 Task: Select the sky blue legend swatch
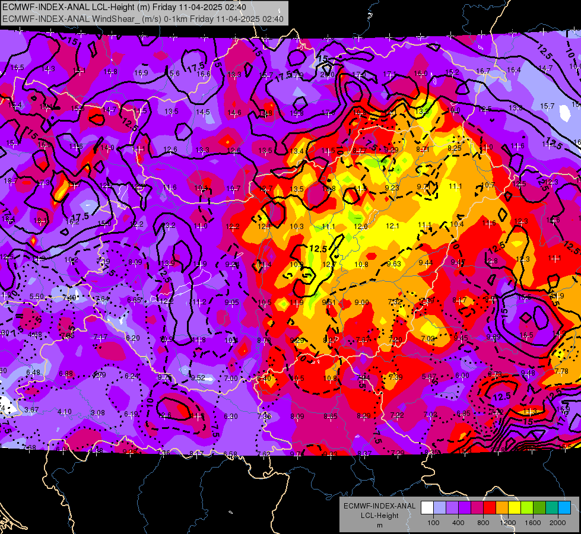coord(565,508)
